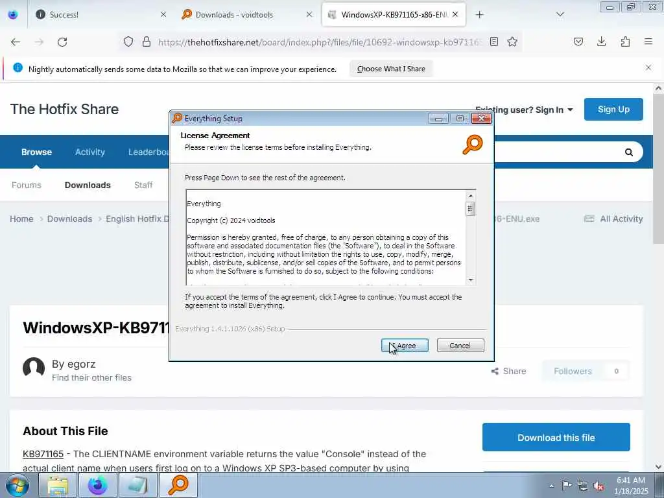Image resolution: width=664 pixels, height=498 pixels.
Task: Open the Browse menu item
Action: point(37,152)
